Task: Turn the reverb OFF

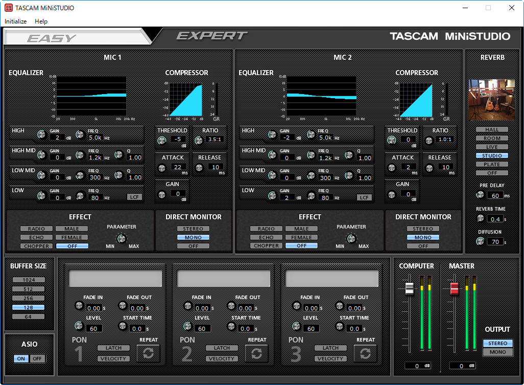Action: pos(492,173)
